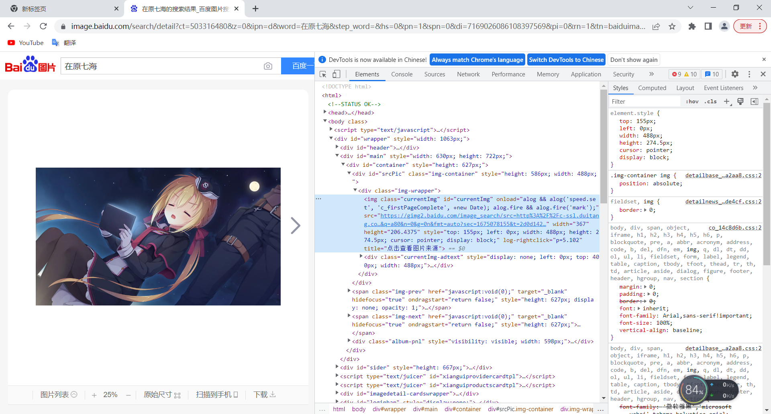Image resolution: width=771 pixels, height=414 pixels.
Task: Toggle the device toolbar icon
Action: coord(337,74)
